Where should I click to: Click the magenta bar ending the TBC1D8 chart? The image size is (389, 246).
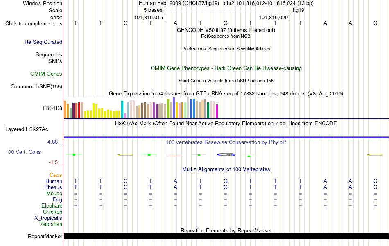click(217, 111)
